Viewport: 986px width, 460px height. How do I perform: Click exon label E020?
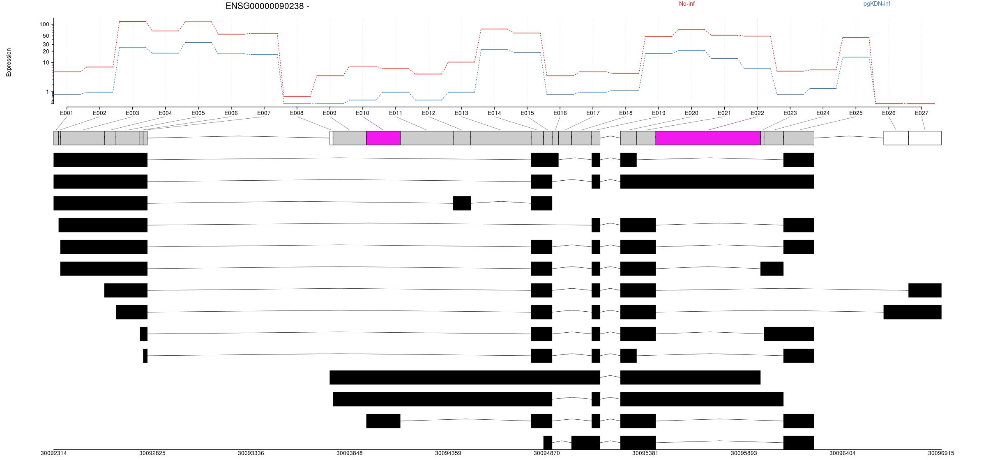coord(691,113)
